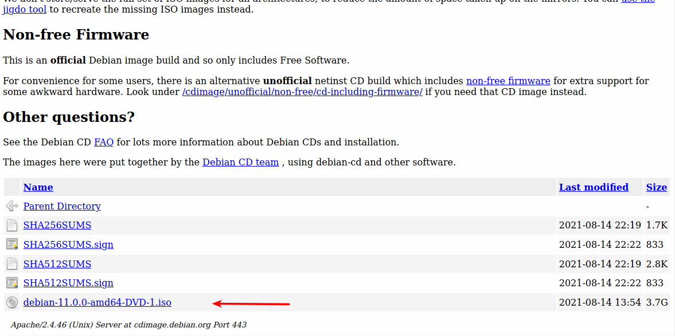Screen dimensions: 675x336
Task: Click the signature icon beside SHA512SUMS.sign
Action: pyautogui.click(x=11, y=283)
